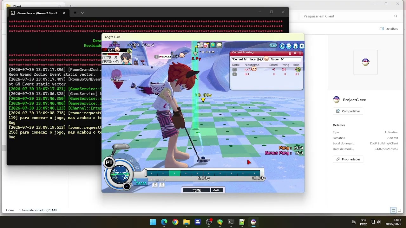Click the green pause button in PangYa
This screenshot has height=228, width=406.
coord(213,45)
